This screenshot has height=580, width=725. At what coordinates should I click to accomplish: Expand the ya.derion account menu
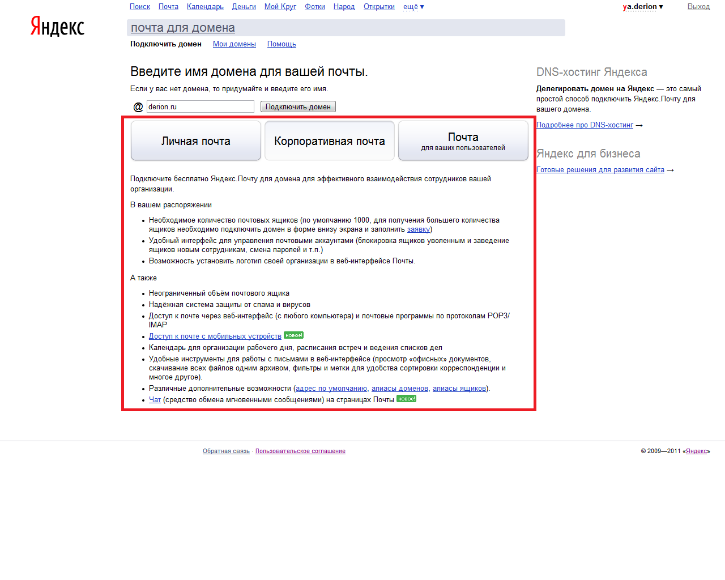click(x=642, y=7)
